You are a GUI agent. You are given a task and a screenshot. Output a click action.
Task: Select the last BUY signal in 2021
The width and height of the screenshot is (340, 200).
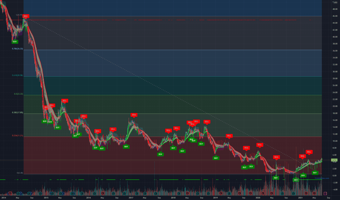tap(315, 173)
